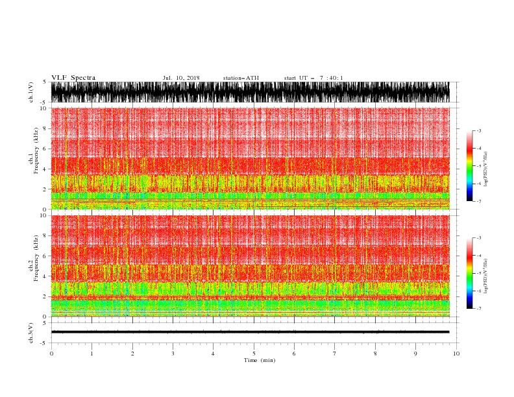Viewport: 514px width, 397px height.
Task: Click time axis tick label "7"
Action: tap(335, 354)
